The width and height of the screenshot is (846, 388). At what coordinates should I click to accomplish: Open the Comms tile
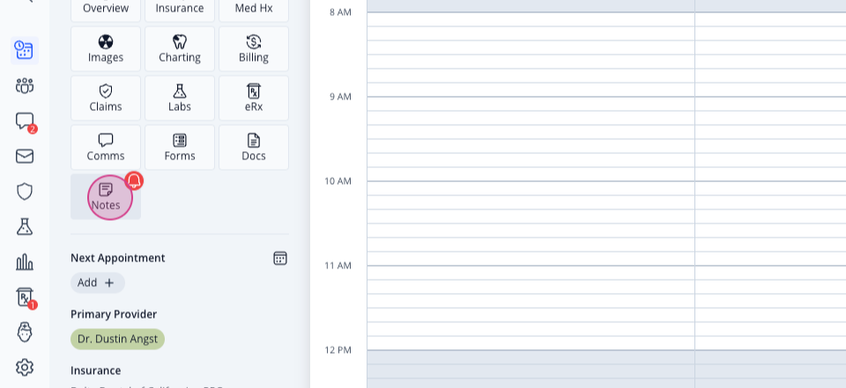[x=106, y=147]
